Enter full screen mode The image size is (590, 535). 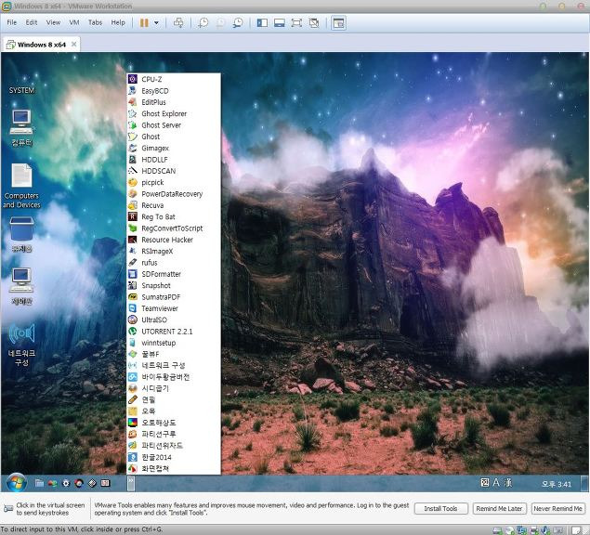click(296, 23)
